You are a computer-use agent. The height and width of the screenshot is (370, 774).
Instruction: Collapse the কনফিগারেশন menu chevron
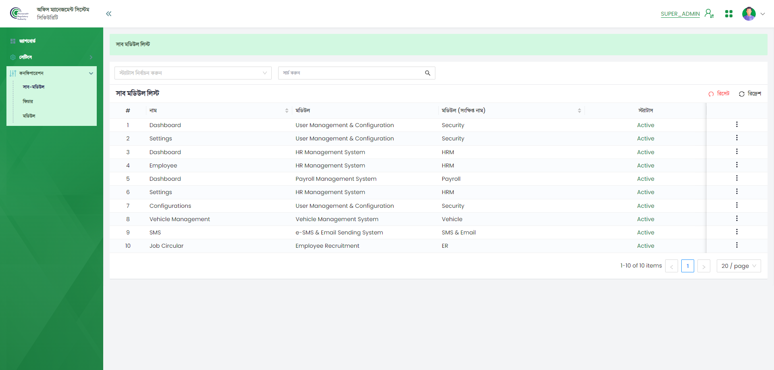click(x=91, y=73)
